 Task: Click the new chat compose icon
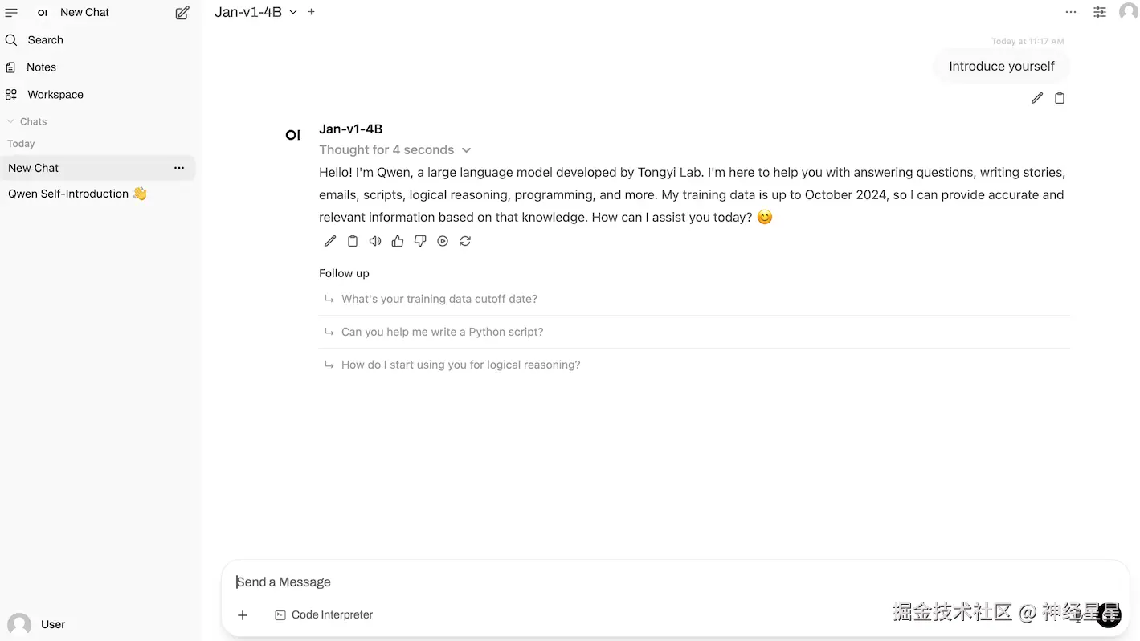click(182, 13)
